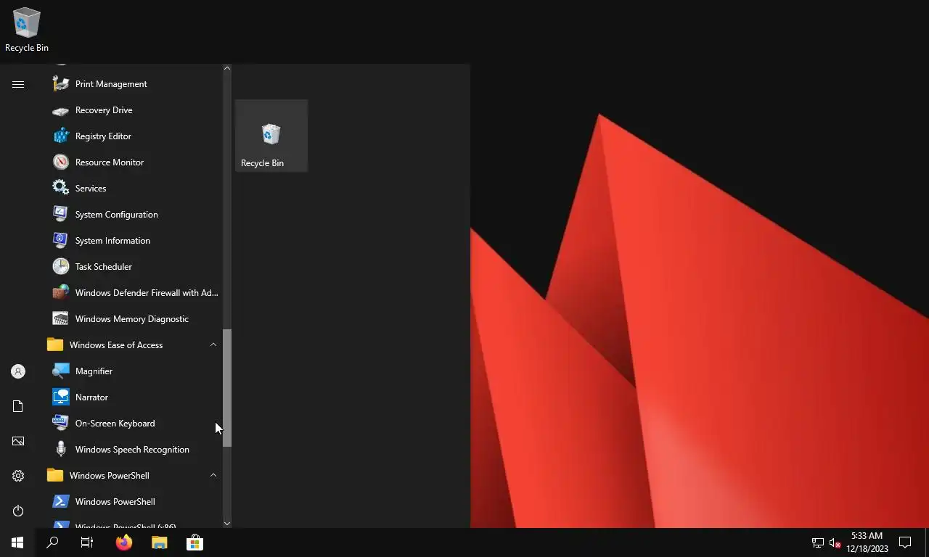
Task: Click the app list scroll-down arrow
Action: pyautogui.click(x=227, y=523)
